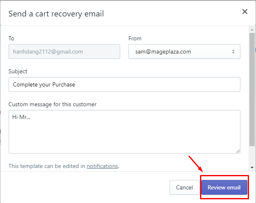The height and width of the screenshot is (203, 256).
Task: Open the notifications link
Action: tap(102, 166)
